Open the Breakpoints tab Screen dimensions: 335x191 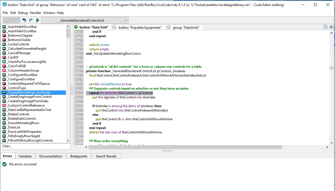(78, 156)
